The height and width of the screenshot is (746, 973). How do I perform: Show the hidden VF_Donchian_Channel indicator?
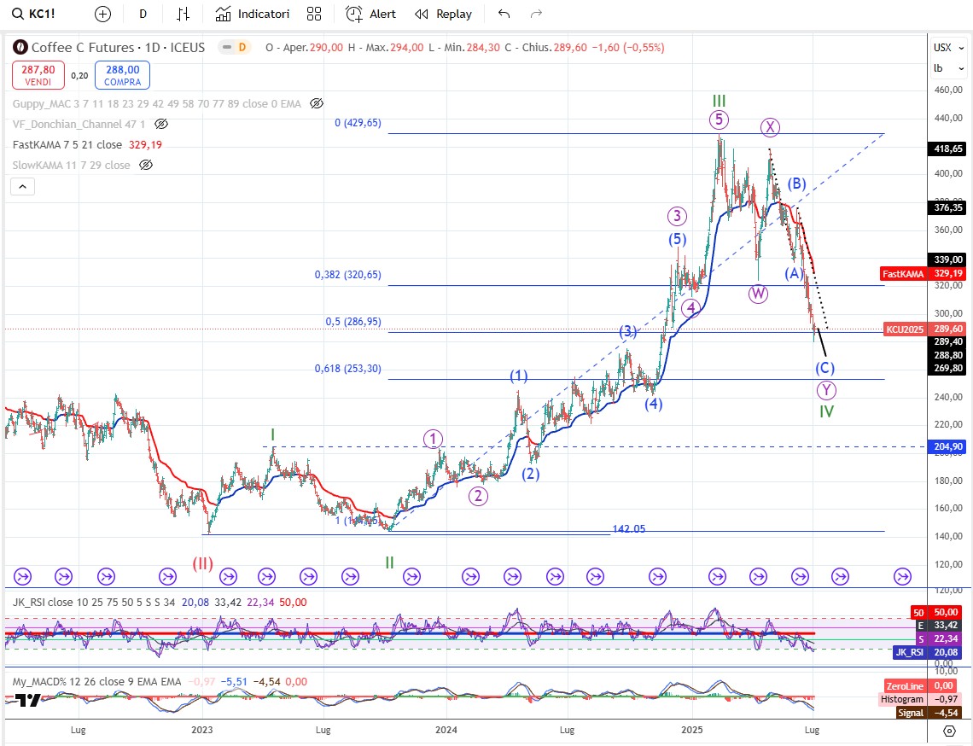coord(161,124)
